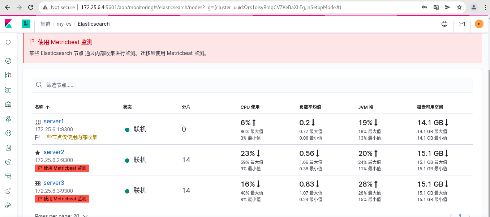The width and height of the screenshot is (490, 217).
Task: Click server3 address 172.25.6.3:9300
Action: coord(54,191)
